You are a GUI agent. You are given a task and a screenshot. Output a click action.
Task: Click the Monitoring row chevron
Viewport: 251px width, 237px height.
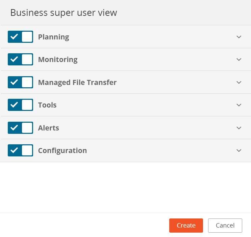239,59
